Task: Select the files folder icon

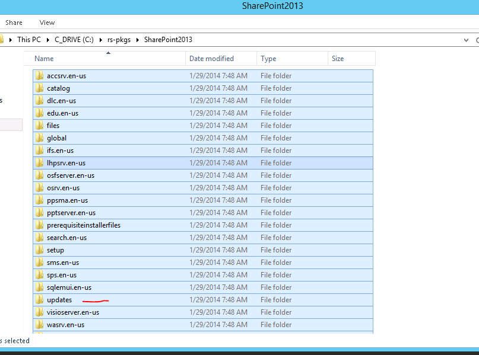Action: click(x=39, y=126)
